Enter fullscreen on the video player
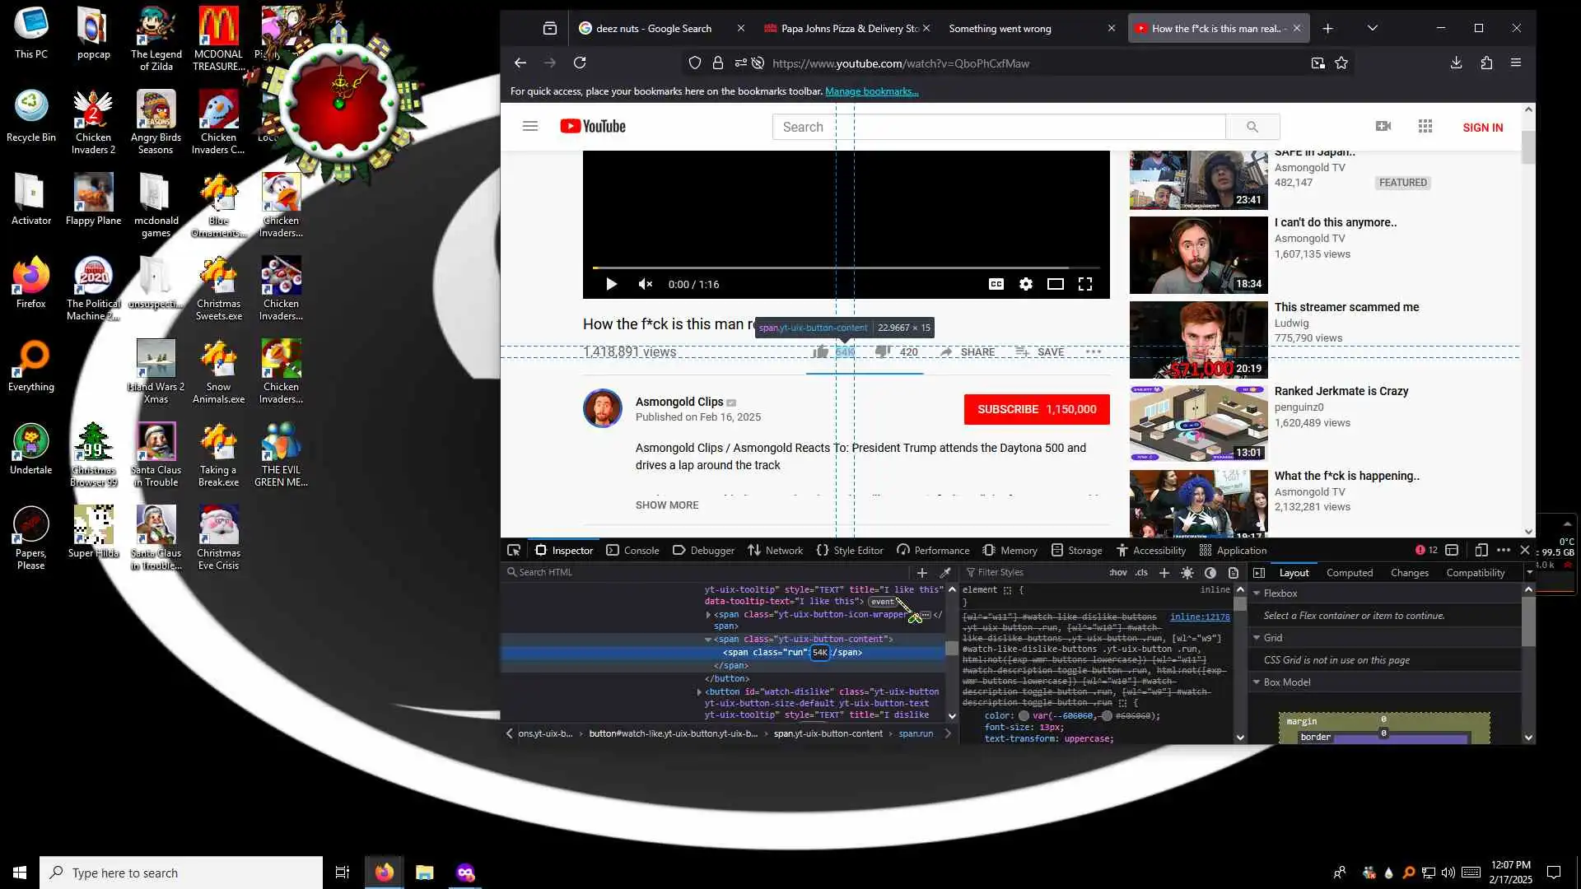 [x=1085, y=284]
